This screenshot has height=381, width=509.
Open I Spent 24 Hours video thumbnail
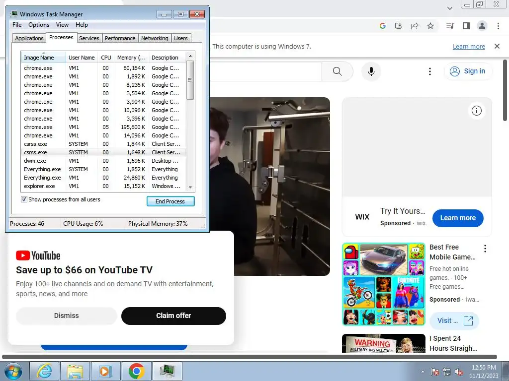pos(384,343)
